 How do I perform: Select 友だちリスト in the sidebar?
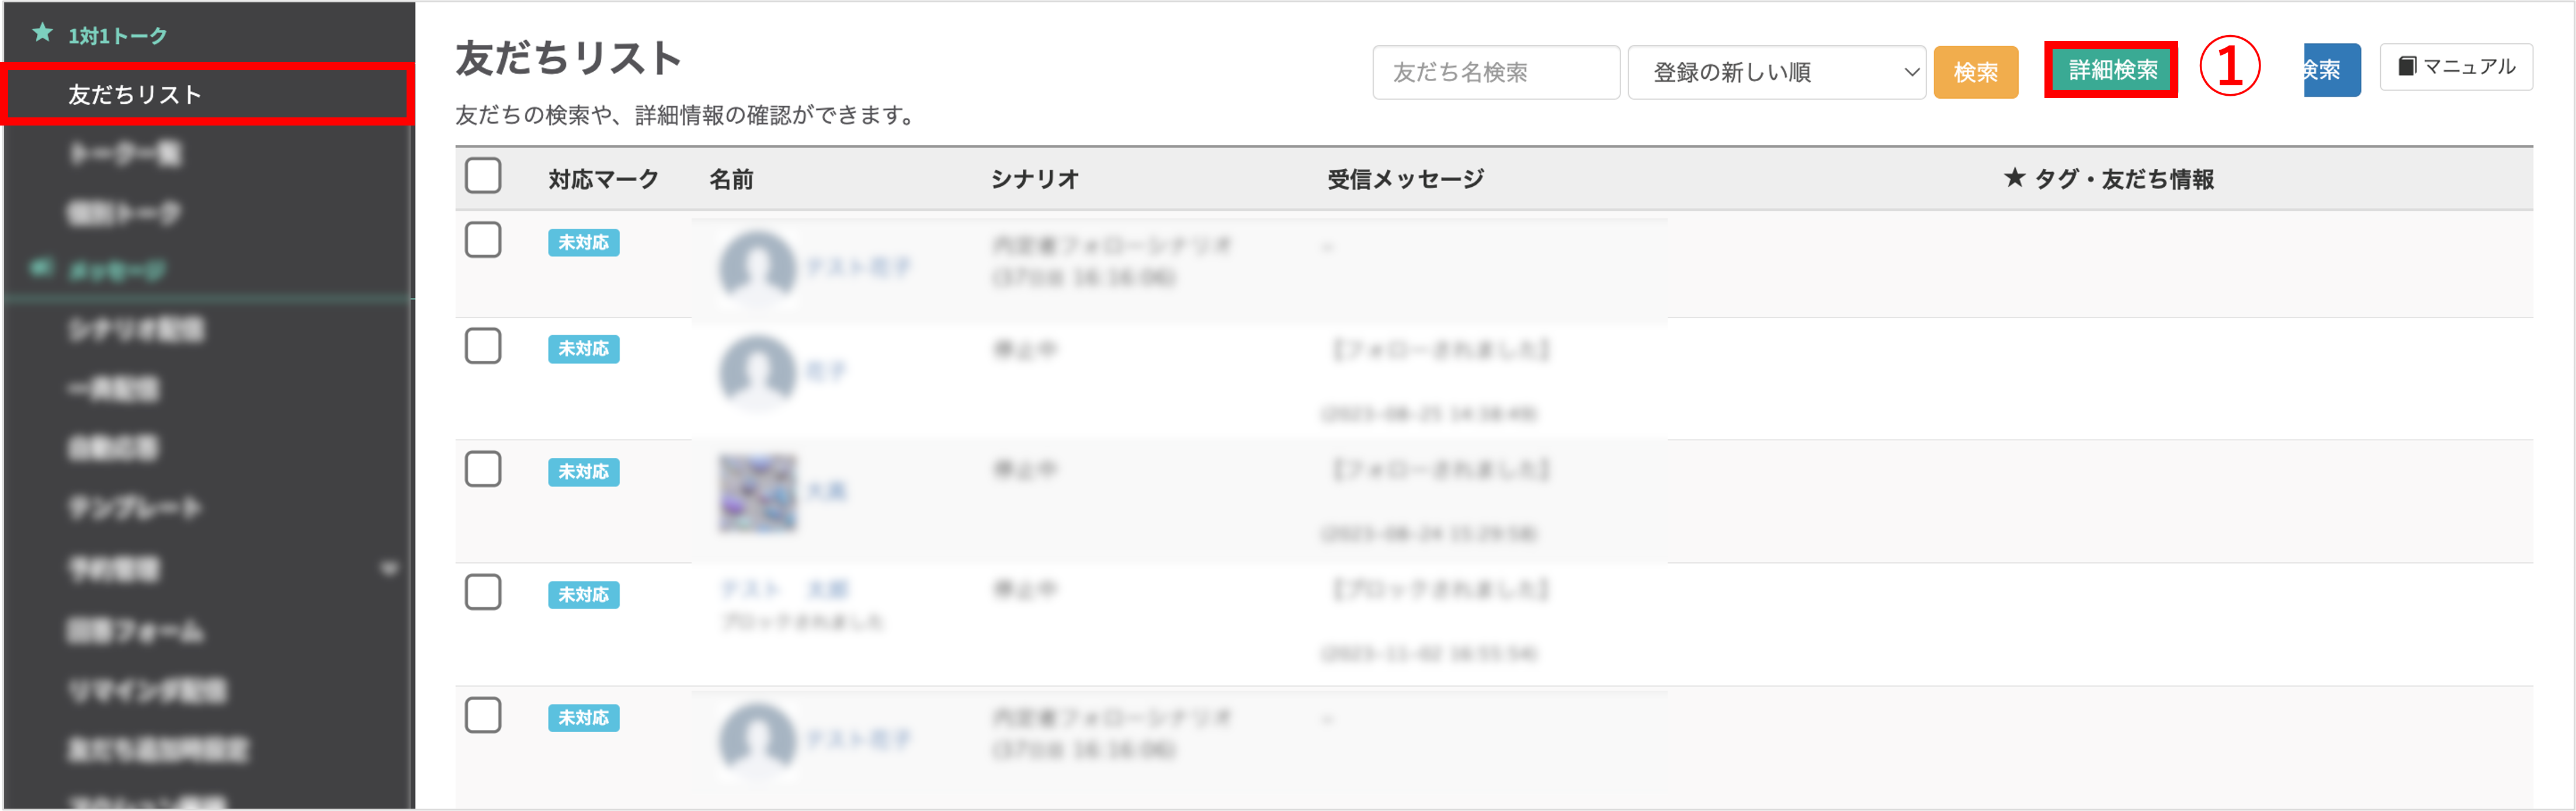point(135,94)
